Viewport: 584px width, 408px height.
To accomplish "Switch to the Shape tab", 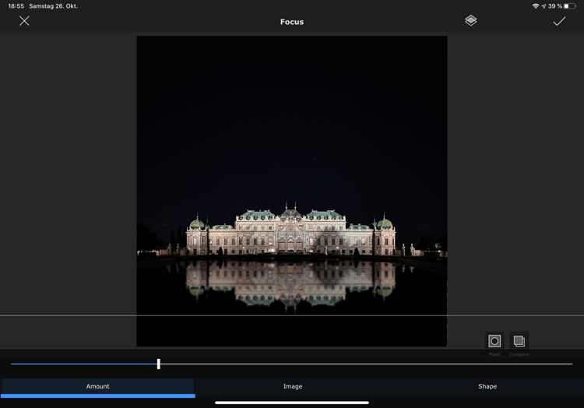I will pyautogui.click(x=487, y=388).
